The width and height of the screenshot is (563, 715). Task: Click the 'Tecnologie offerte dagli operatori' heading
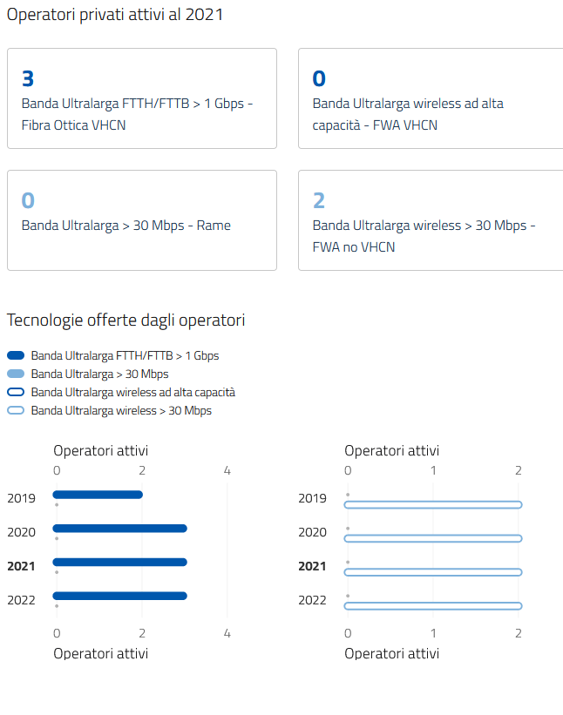125,320
